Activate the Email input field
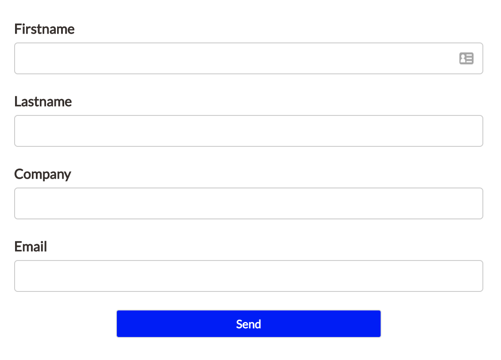The height and width of the screenshot is (360, 501). pyautogui.click(x=249, y=276)
